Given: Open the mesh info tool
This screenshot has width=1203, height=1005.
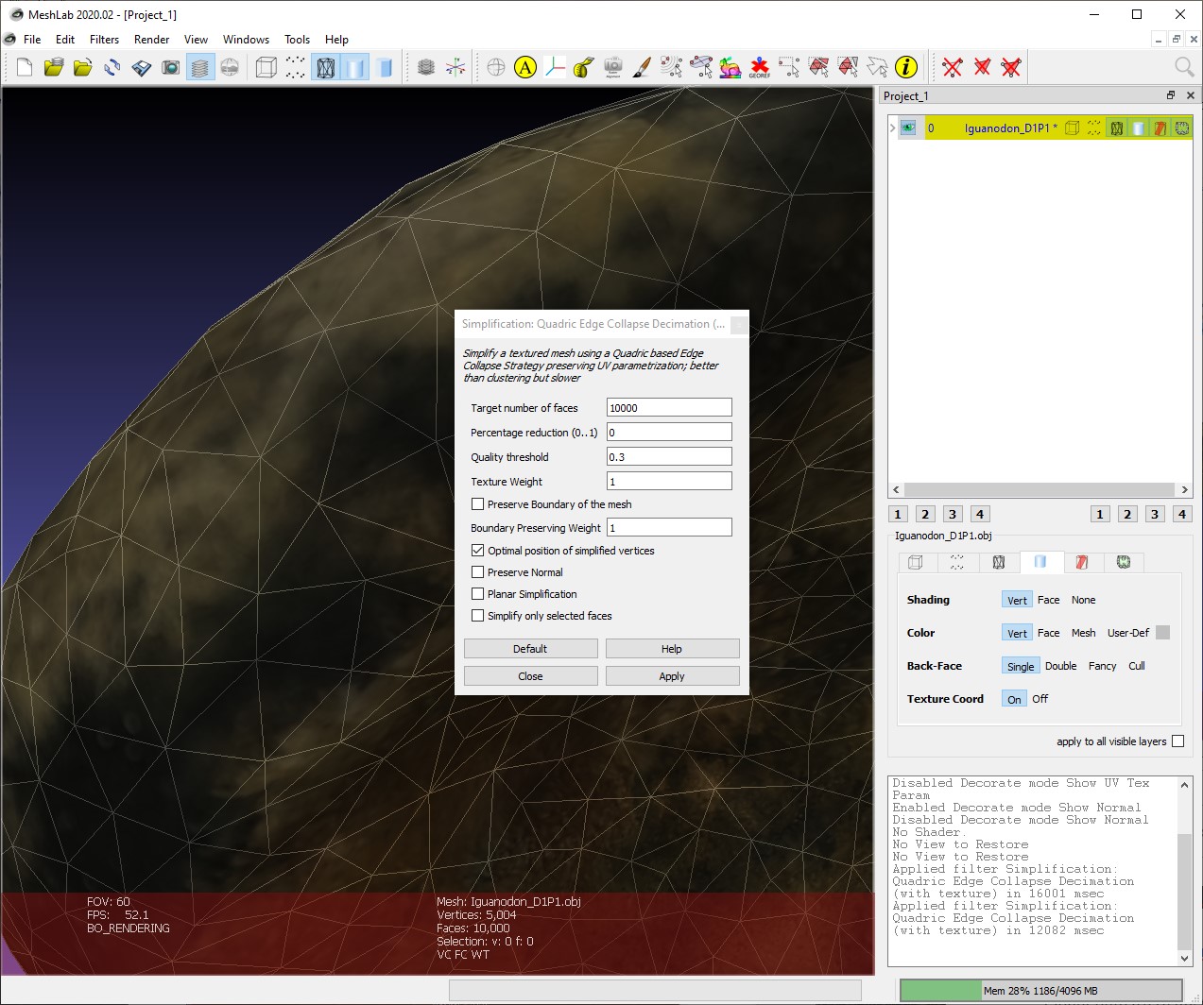Looking at the screenshot, I should tap(907, 67).
